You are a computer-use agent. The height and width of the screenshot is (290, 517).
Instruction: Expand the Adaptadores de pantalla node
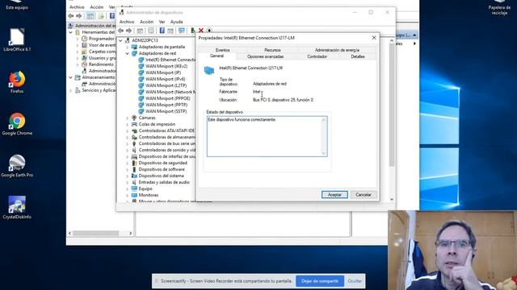[x=128, y=47]
